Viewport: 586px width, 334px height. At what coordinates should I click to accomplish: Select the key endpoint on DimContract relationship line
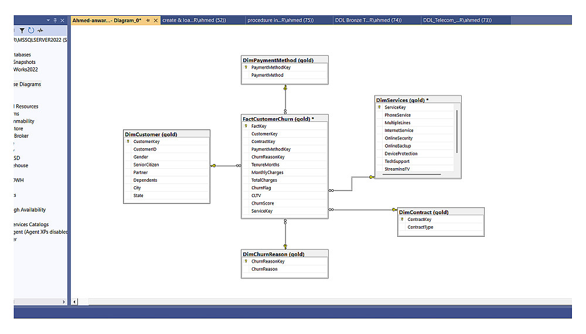tap(394, 210)
